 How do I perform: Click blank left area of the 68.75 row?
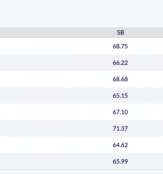pos(50,46)
